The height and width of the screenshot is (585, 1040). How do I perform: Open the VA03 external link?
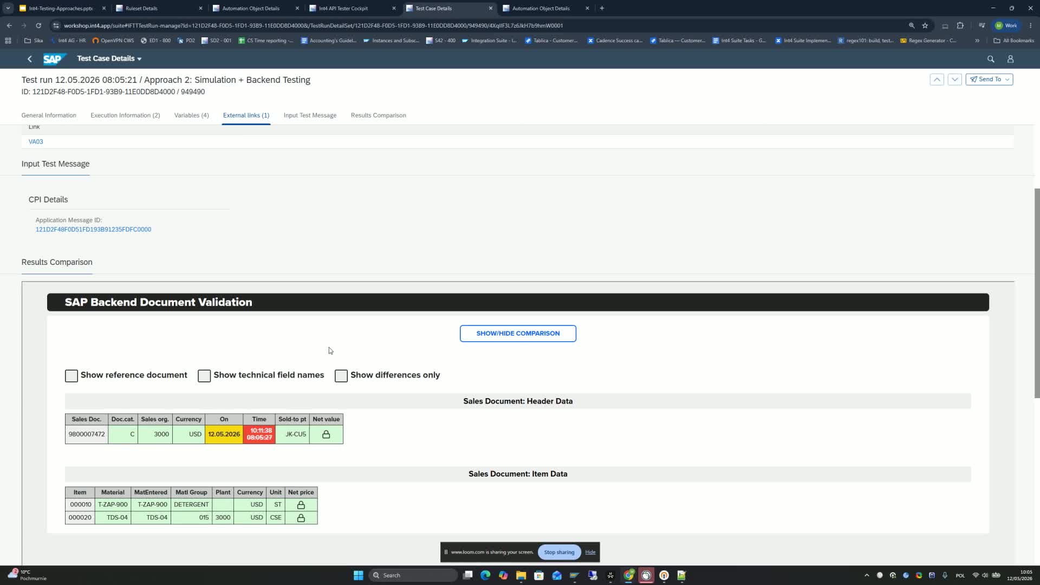(36, 142)
